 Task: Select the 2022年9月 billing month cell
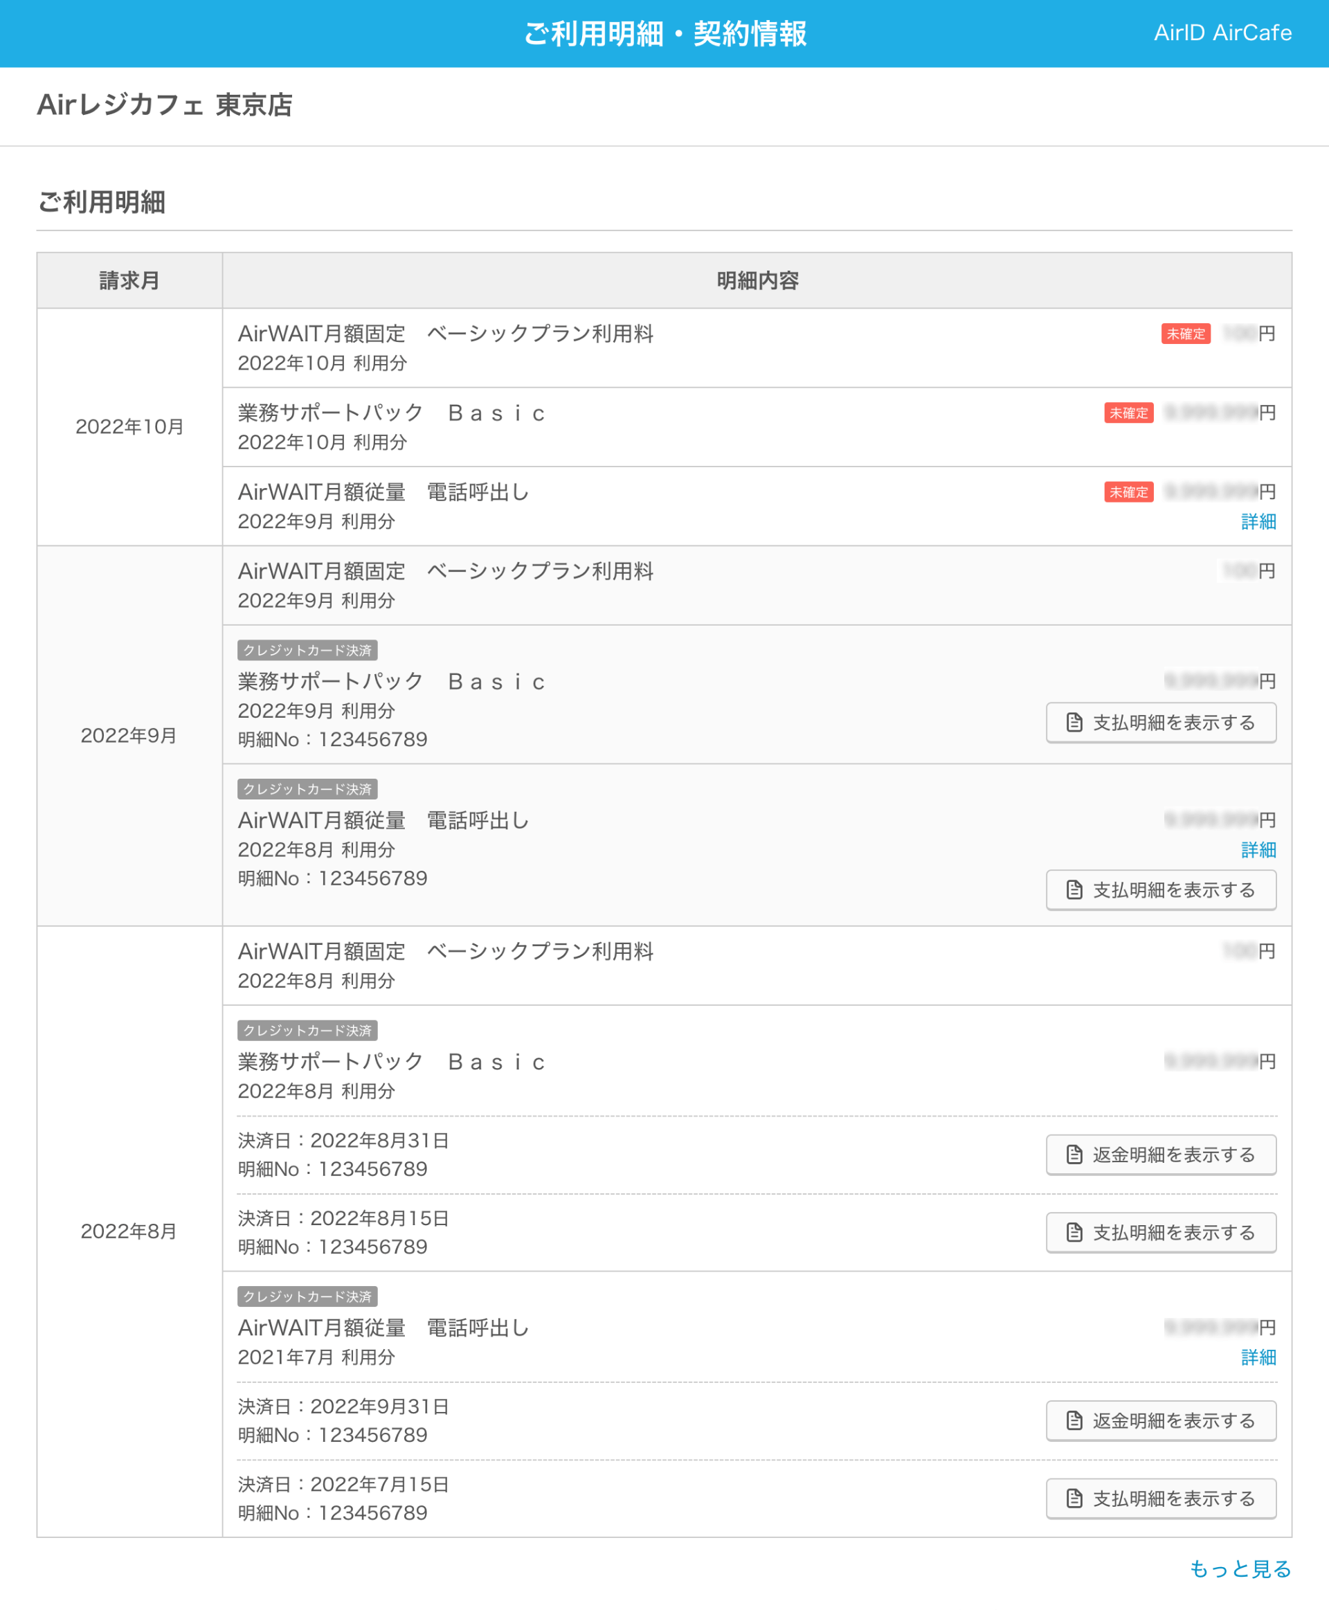(x=129, y=735)
